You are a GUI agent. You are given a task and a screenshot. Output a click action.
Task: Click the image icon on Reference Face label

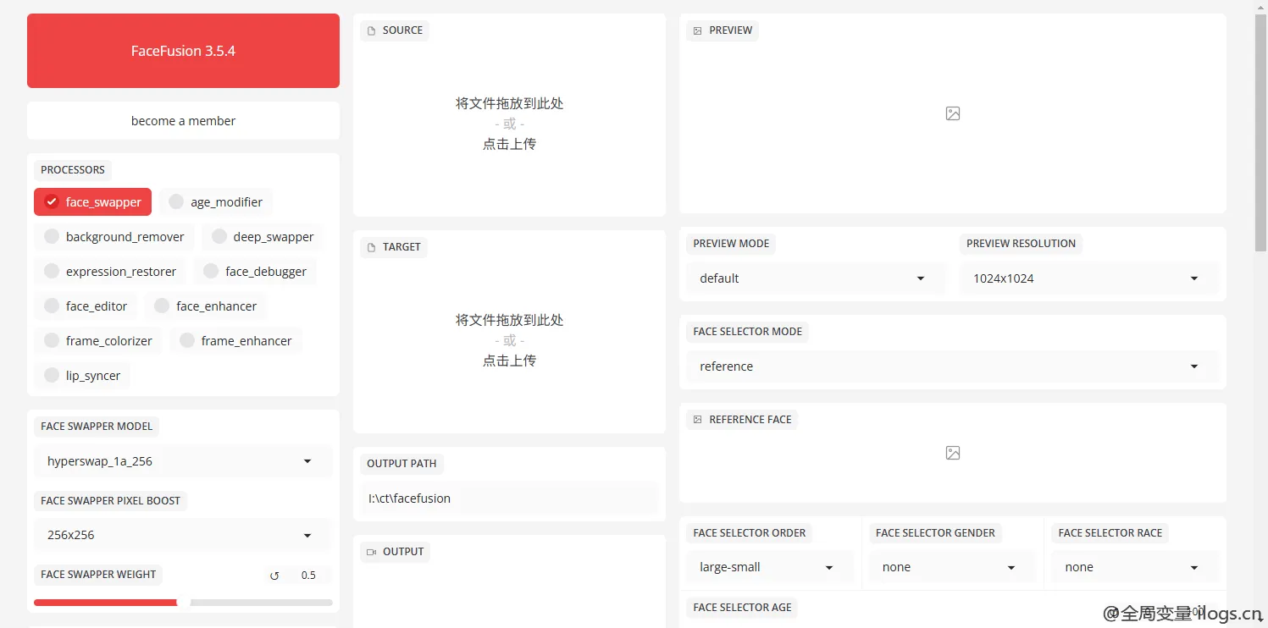click(697, 420)
